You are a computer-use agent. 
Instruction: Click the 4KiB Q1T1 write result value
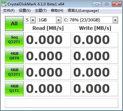click(x=95, y=89)
